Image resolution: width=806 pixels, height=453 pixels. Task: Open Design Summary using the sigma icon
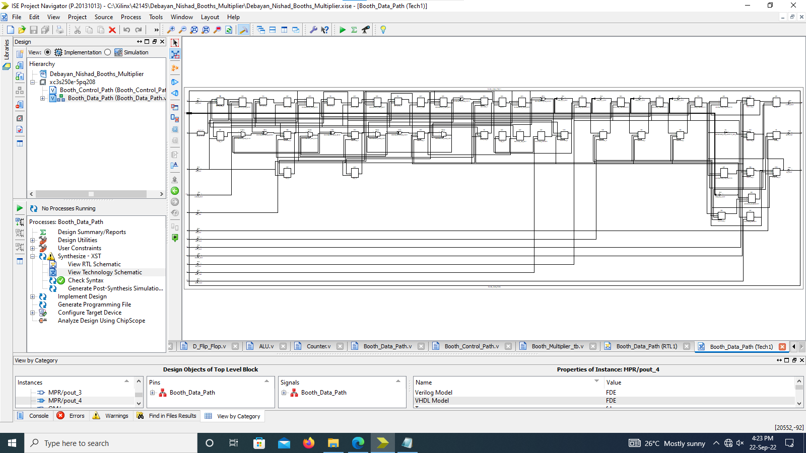354,30
